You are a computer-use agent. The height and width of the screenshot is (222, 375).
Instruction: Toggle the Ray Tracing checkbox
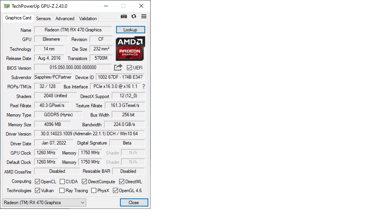click(x=62, y=190)
